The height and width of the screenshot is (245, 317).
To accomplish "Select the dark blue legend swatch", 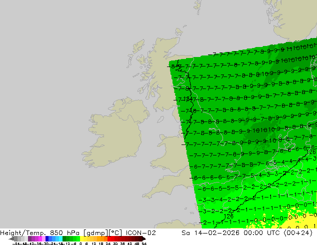I will tap(47, 238).
